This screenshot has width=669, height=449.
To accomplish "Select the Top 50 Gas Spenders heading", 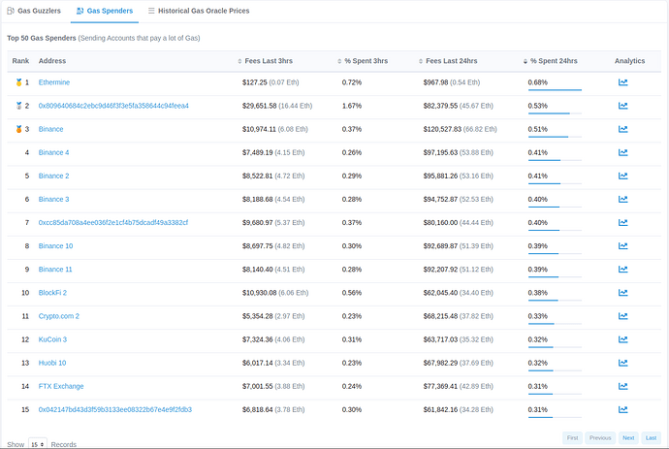I will coord(42,38).
